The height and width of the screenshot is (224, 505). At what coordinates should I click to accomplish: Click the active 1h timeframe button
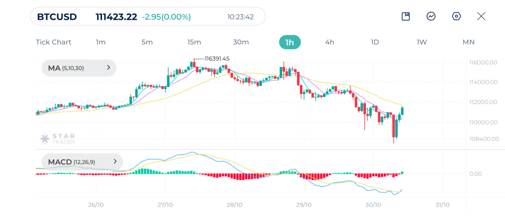pos(289,42)
